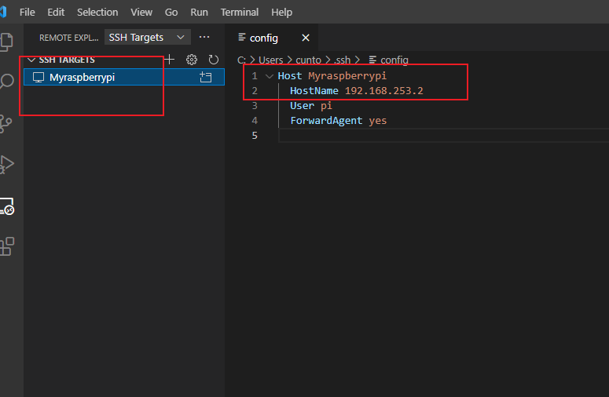The width and height of the screenshot is (609, 397).
Task: Click the ForwardAgent keyword on line 4
Action: click(326, 121)
